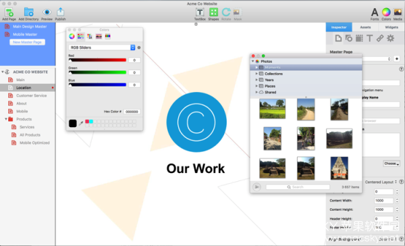Select the Textbox tool

pos(200,12)
